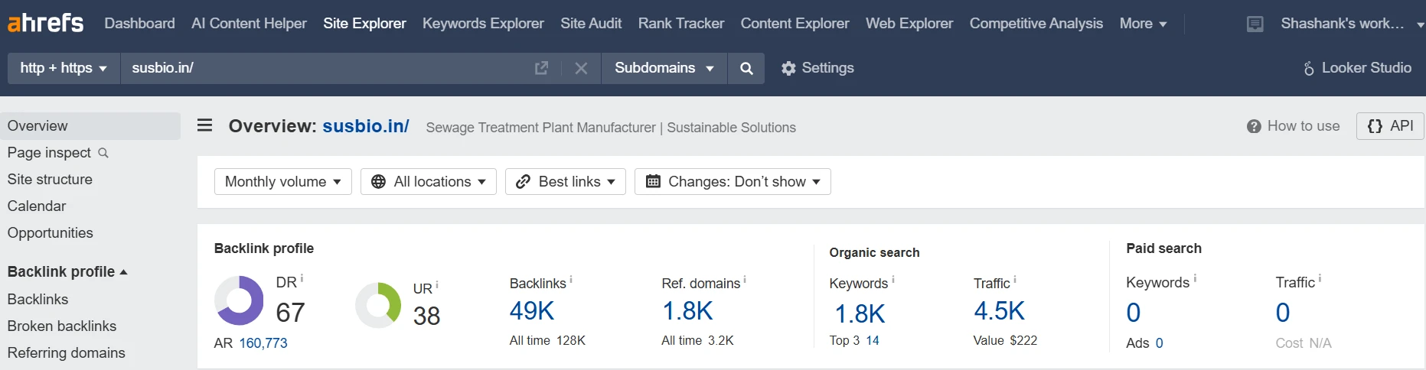Click AR value 160,773
The image size is (1426, 370).
pos(263,344)
